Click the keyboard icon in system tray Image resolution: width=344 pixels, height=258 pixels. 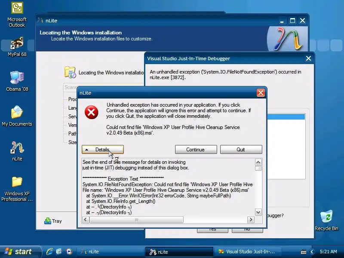point(304,252)
